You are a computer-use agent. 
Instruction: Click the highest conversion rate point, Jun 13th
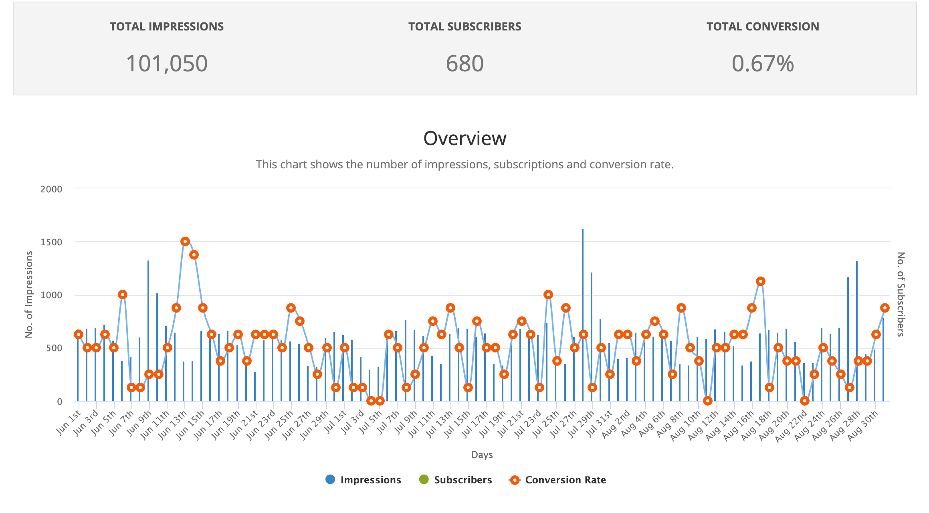coord(185,241)
